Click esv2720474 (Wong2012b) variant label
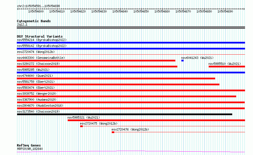Image resolution: width=253 pixels, height=155 pixels. click(x=36, y=52)
